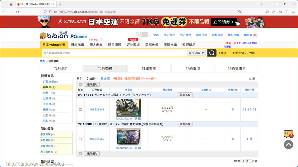Viewport: 298px width, 167px height.
Task: Click the Firefox View icon
Action: [11, 4]
